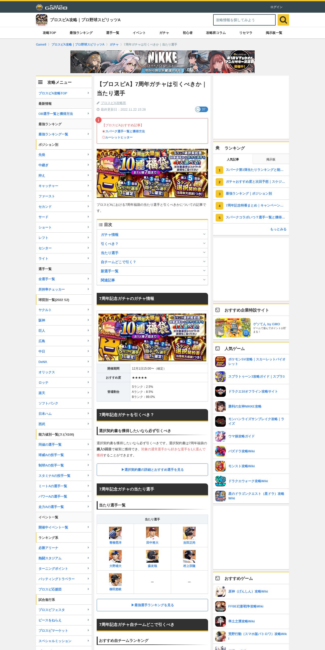Click the ログイン link
325x650 pixels.
[x=276, y=7]
